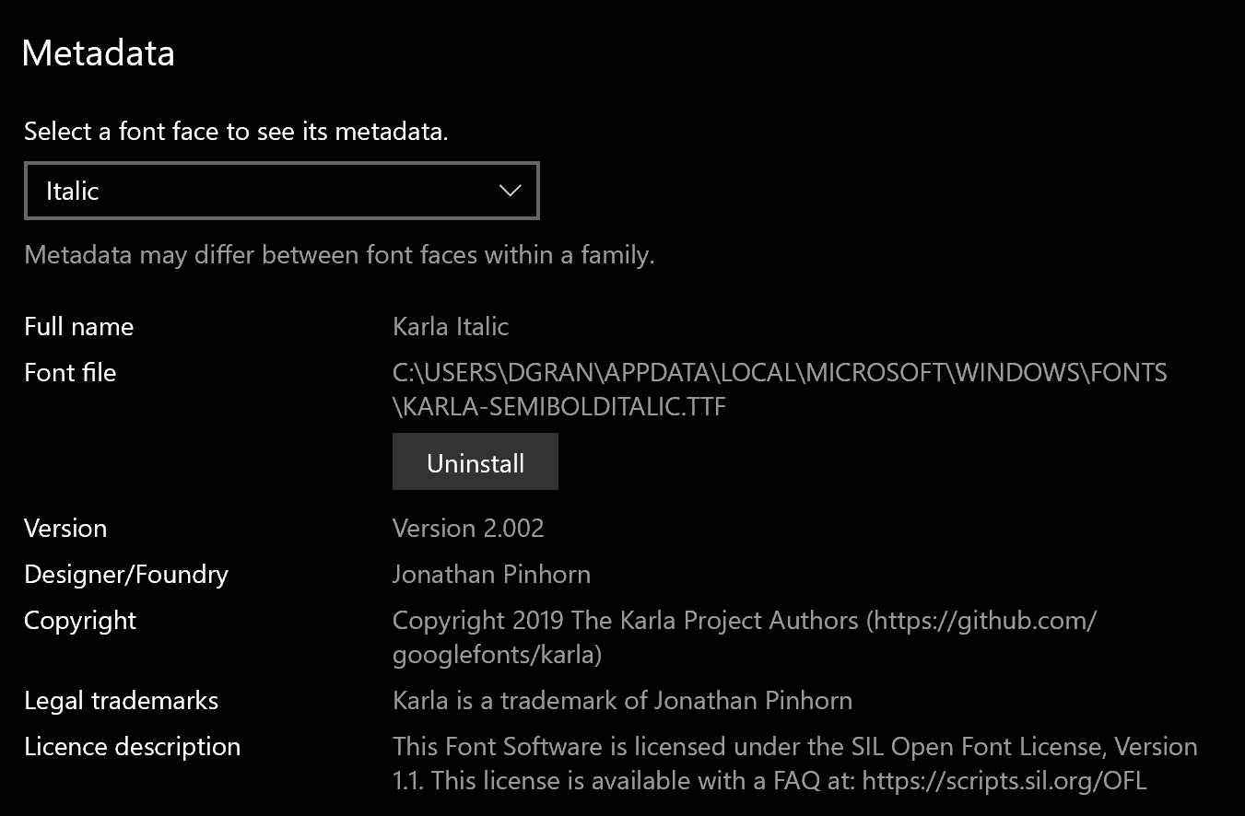The width and height of the screenshot is (1245, 816).
Task: Click the Legal trademarks label
Action: 121,700
